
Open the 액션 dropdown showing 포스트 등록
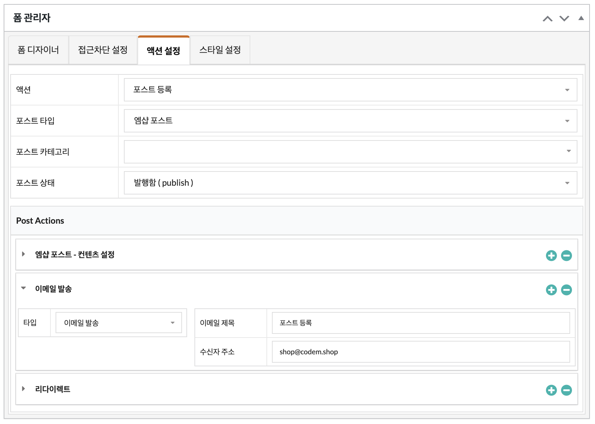tap(350, 90)
